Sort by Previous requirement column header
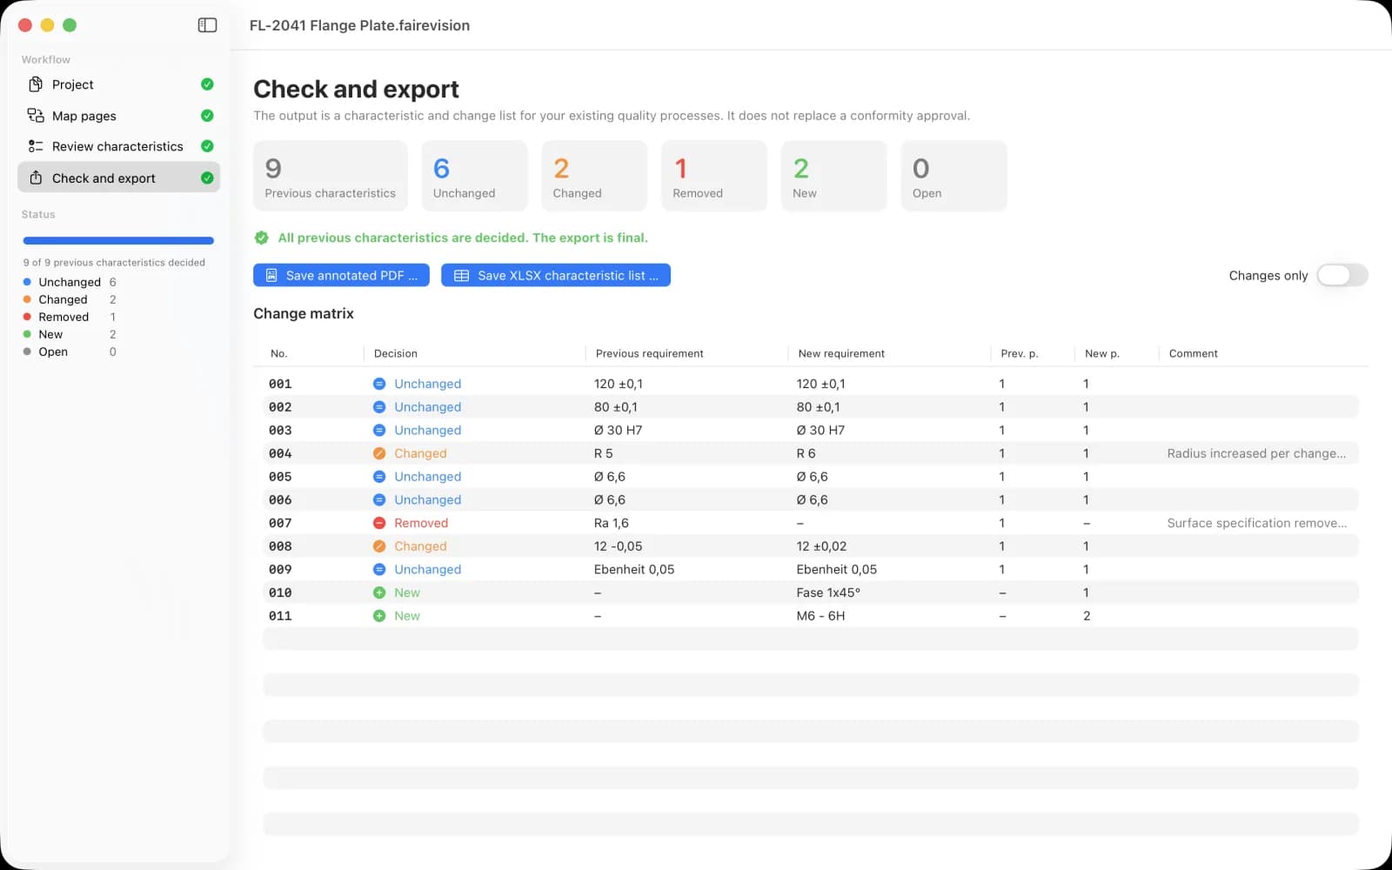The height and width of the screenshot is (870, 1392). [649, 353]
